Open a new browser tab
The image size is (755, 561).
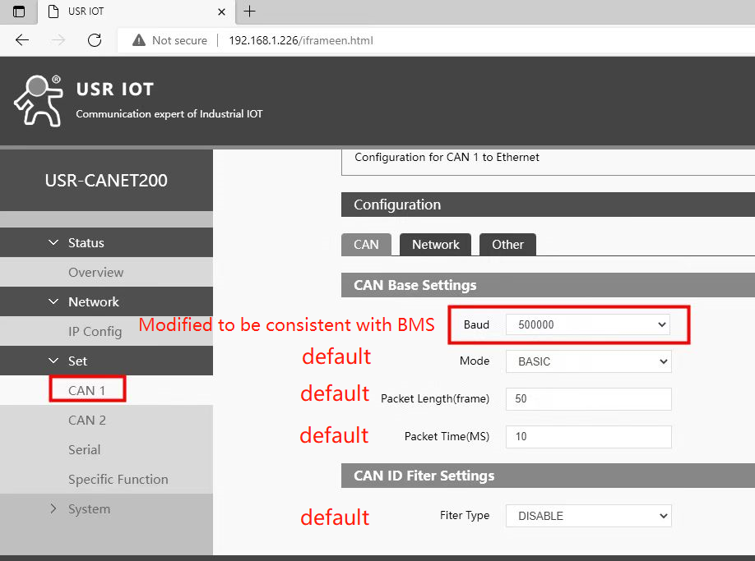(x=249, y=11)
